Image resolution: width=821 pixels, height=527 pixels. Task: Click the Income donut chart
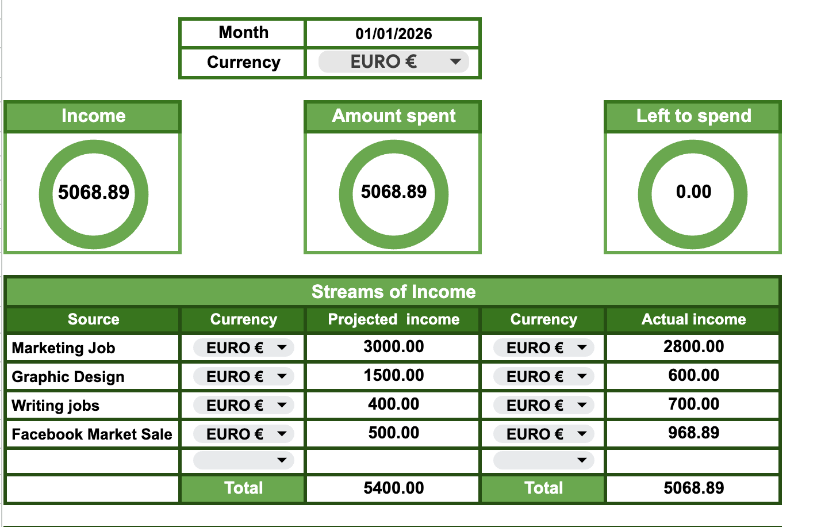[93, 193]
